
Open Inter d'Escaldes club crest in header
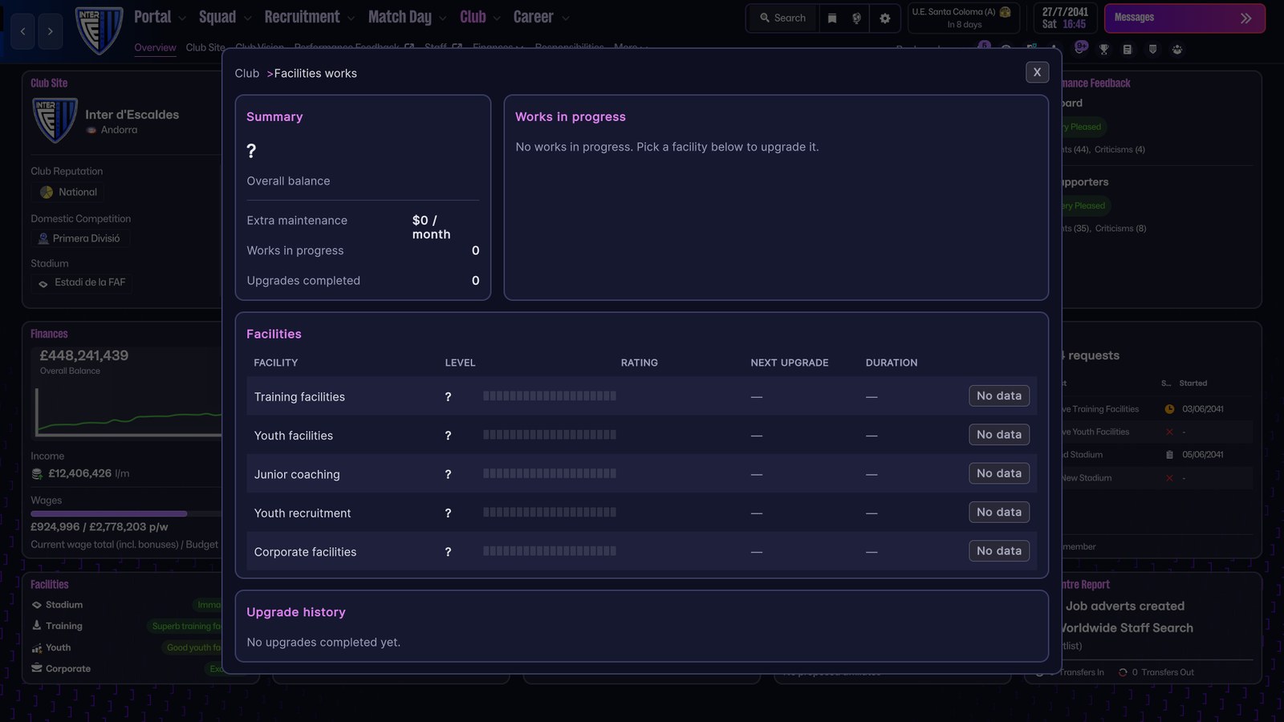click(x=99, y=30)
